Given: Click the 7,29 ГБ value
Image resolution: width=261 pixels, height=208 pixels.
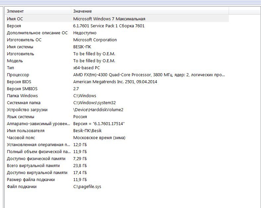Looking at the screenshot, I should click(80, 159).
